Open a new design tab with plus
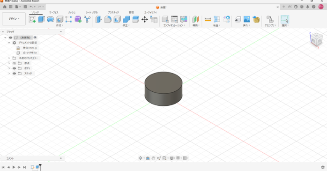327x171 pixels. pos(283,7)
